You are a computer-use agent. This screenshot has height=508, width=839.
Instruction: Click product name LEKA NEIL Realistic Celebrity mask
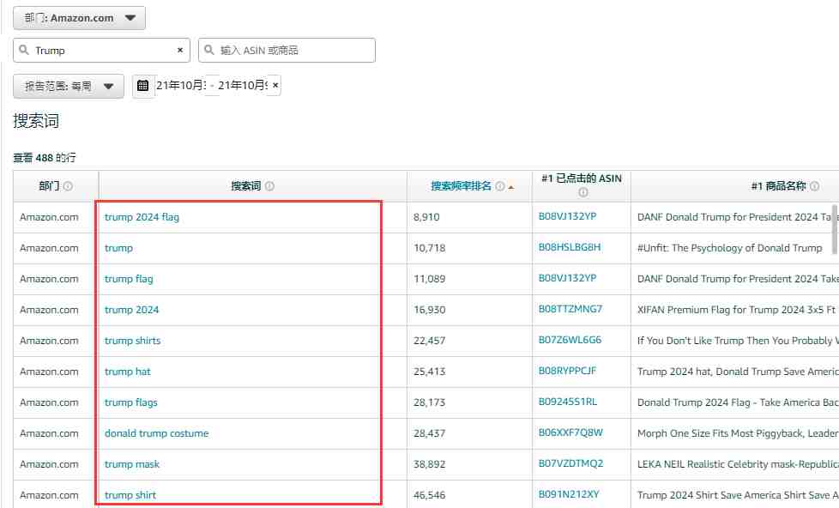point(738,464)
